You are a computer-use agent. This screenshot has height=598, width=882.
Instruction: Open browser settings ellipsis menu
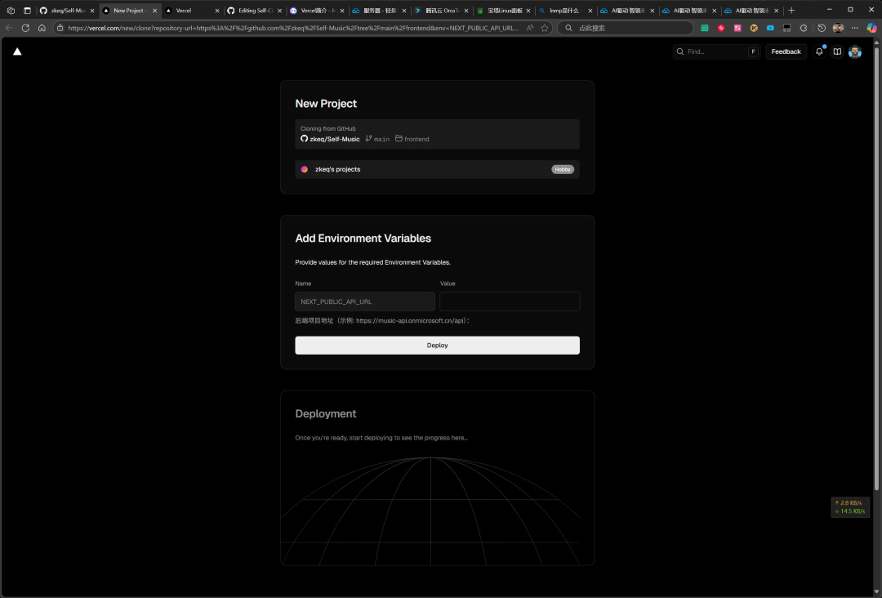click(x=854, y=28)
